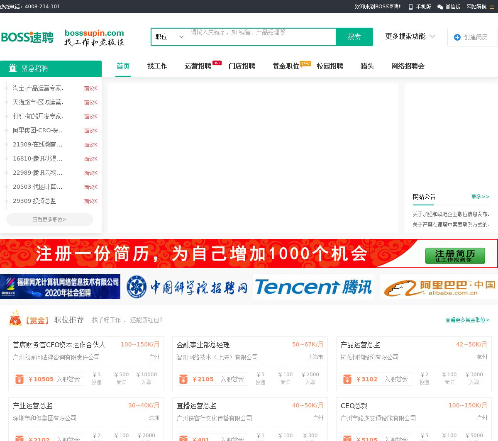
Task: Open the 淘宝-产品运营专家 urgent job listing
Action: point(38,88)
